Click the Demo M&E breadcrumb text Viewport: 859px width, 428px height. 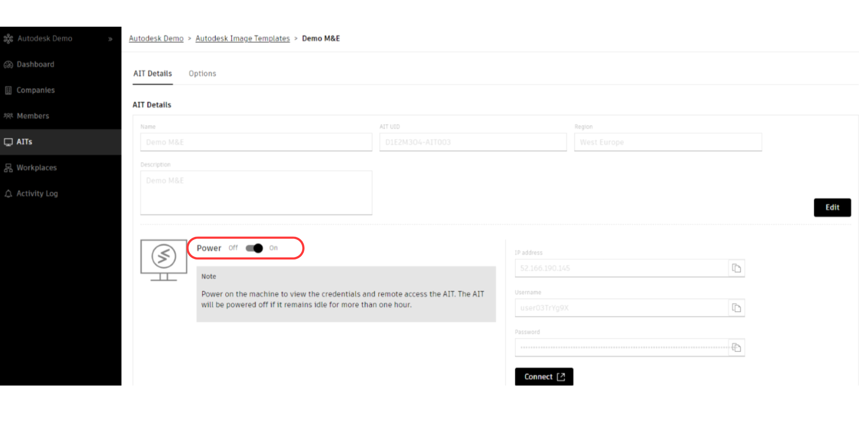point(321,39)
